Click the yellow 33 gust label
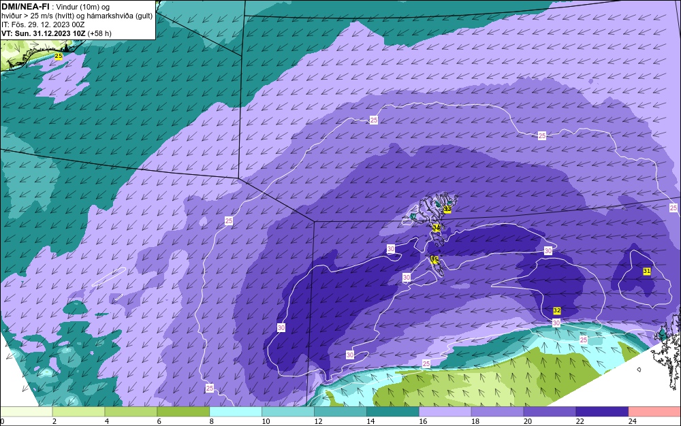 click(447, 210)
